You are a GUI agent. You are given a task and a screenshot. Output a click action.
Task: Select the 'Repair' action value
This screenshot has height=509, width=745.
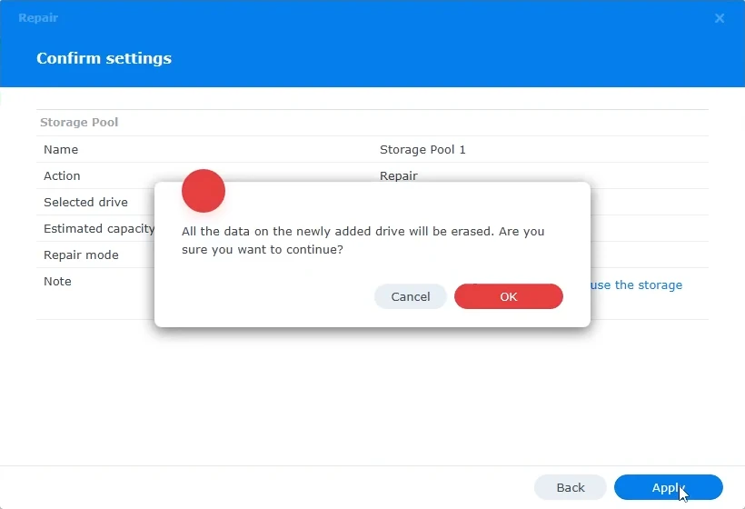click(x=398, y=175)
